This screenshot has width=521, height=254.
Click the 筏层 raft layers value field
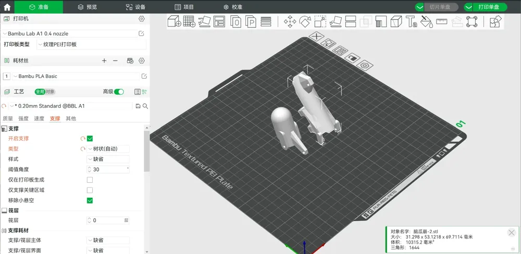(x=108, y=220)
